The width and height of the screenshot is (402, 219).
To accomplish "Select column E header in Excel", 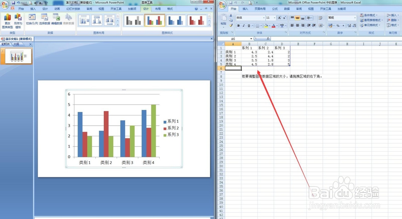I will tap(298, 44).
